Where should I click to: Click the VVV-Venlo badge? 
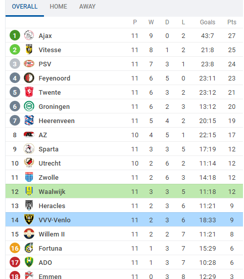(x=29, y=220)
